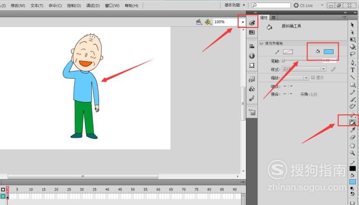Open the 基本功能 workspace dropdown

[x=234, y=5]
